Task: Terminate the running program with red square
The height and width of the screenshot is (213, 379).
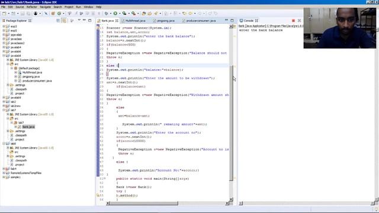Action: 294,21
